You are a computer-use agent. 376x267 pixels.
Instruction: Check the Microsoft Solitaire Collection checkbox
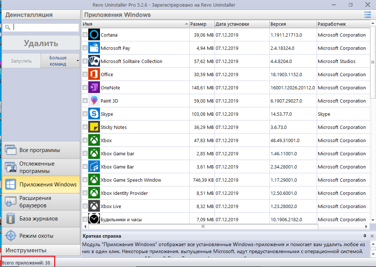(x=85, y=61)
